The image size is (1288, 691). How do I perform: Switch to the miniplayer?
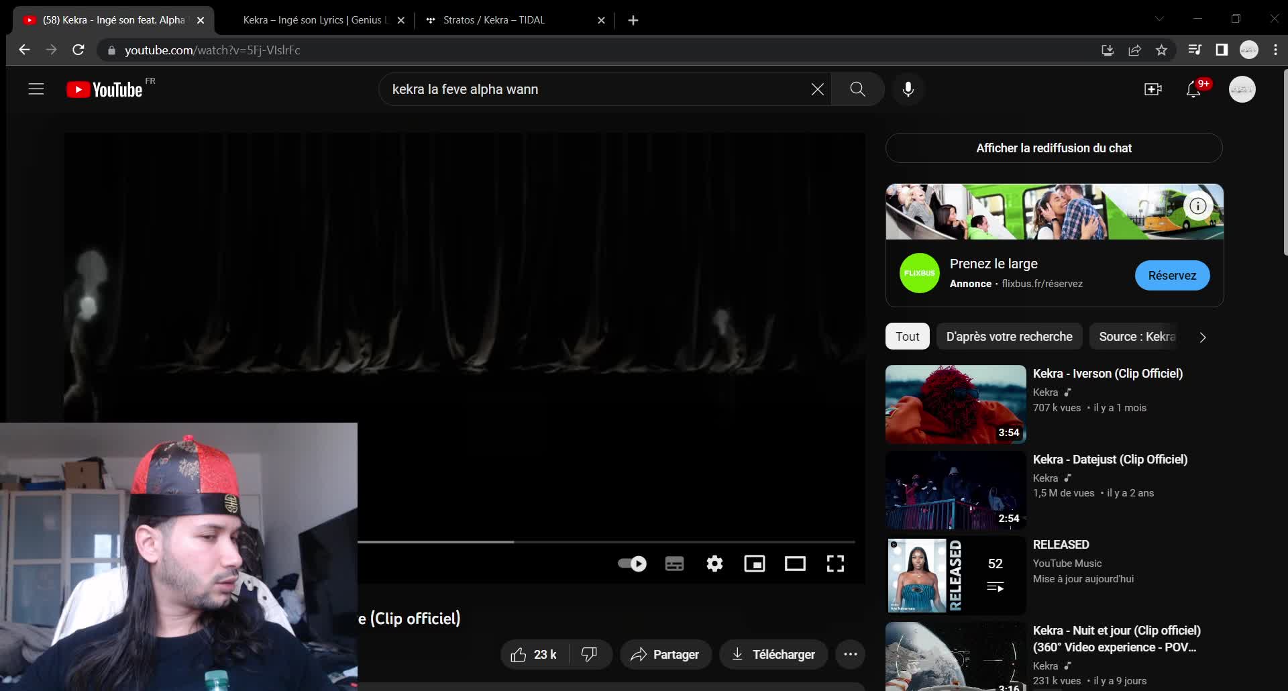755,564
